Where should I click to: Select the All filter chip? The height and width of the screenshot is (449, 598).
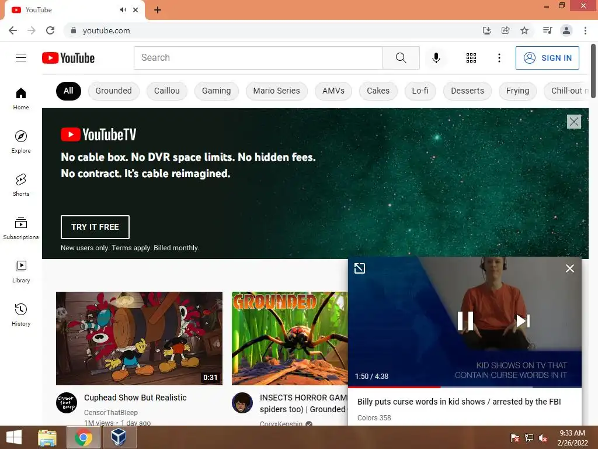(68, 91)
